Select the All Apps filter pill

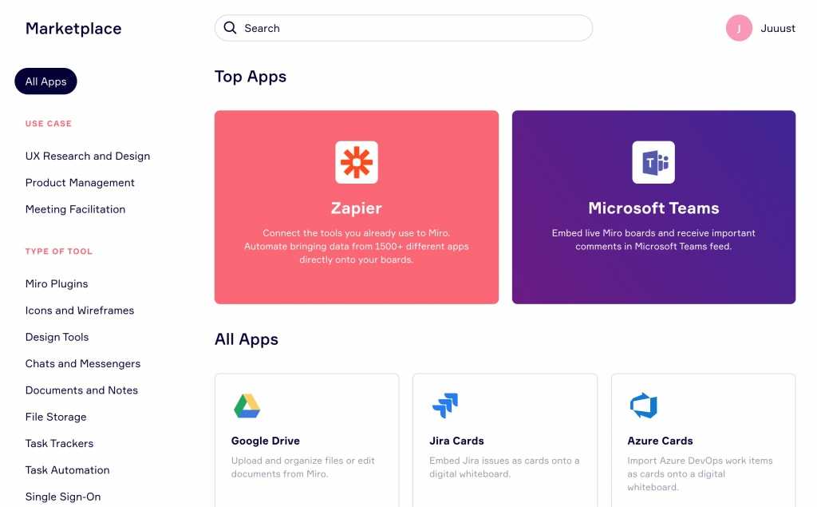(x=45, y=81)
